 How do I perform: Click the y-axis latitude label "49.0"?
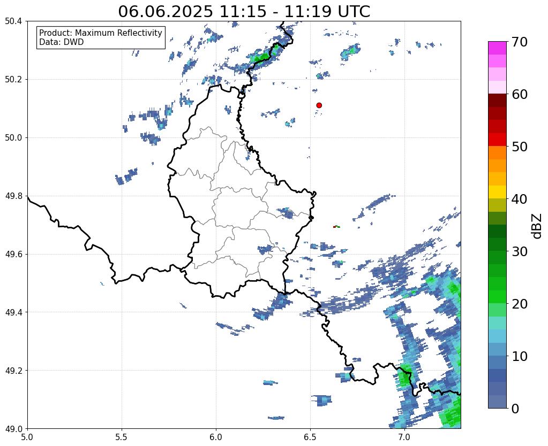[13, 429]
